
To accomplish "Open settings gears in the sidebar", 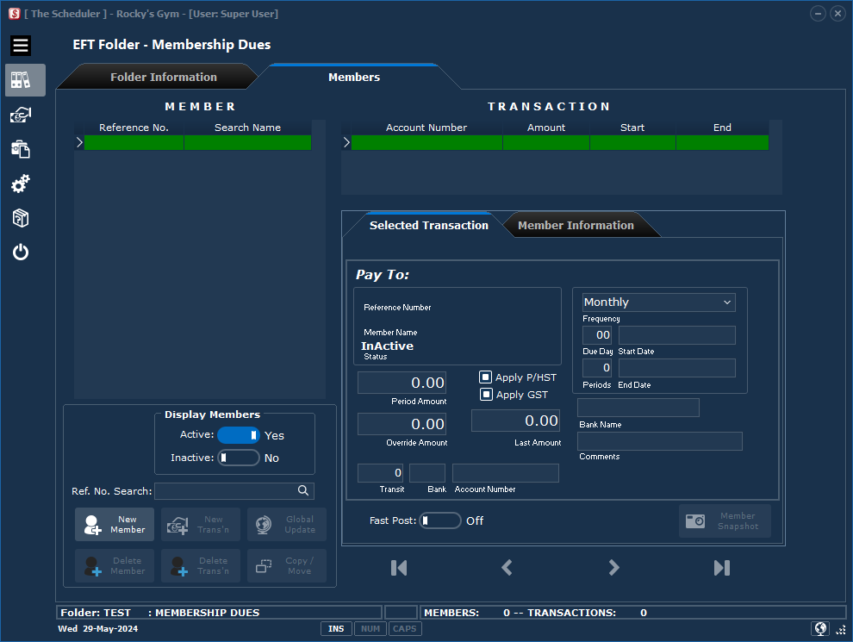I will tap(21, 184).
